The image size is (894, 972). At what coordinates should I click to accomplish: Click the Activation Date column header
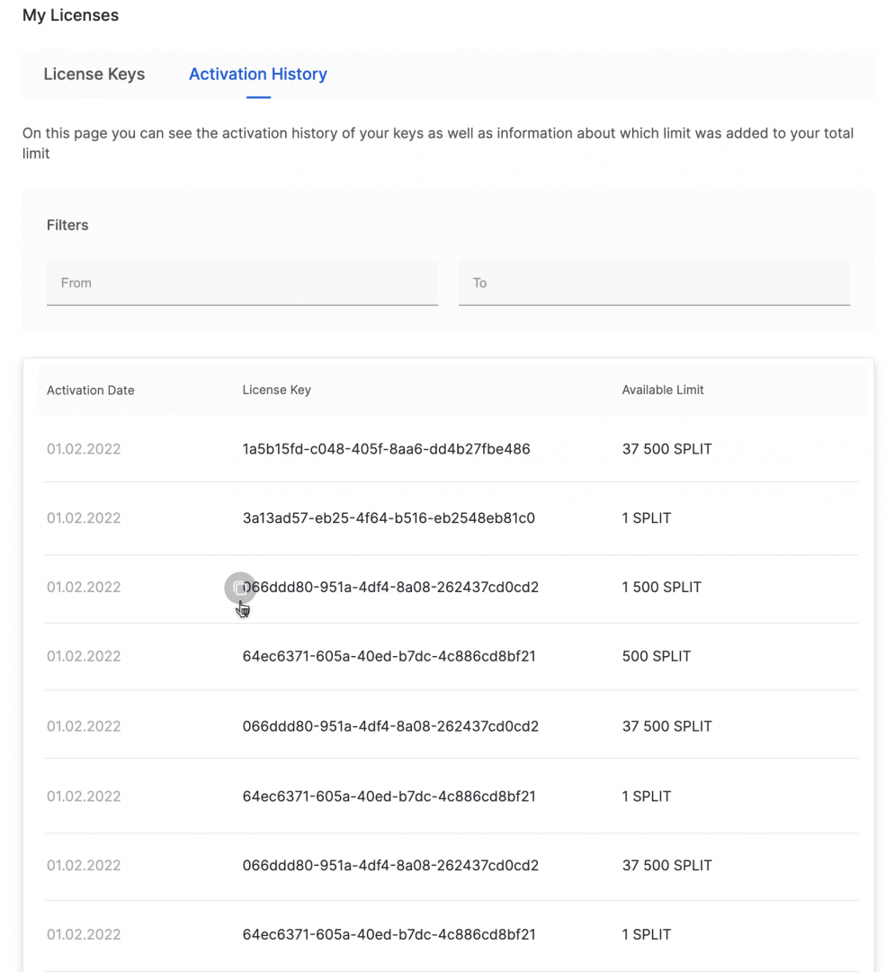point(91,391)
